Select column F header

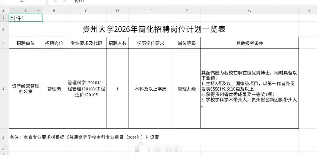coord(187,11)
